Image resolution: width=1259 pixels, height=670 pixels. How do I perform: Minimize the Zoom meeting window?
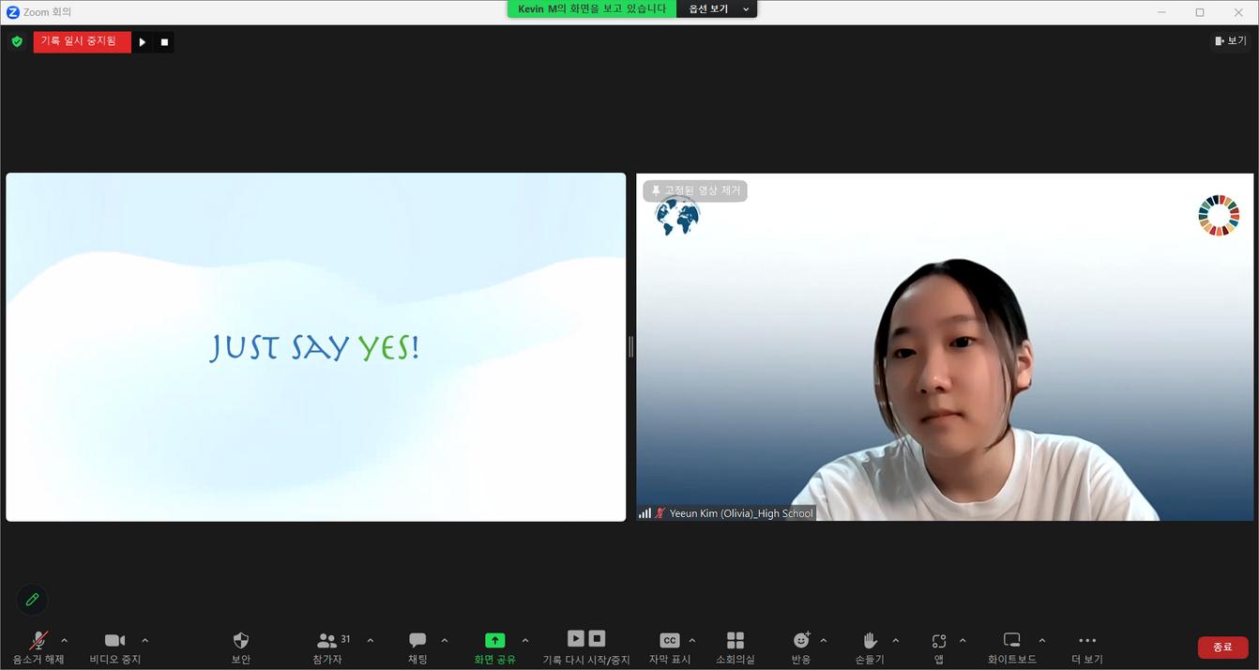click(x=1161, y=12)
